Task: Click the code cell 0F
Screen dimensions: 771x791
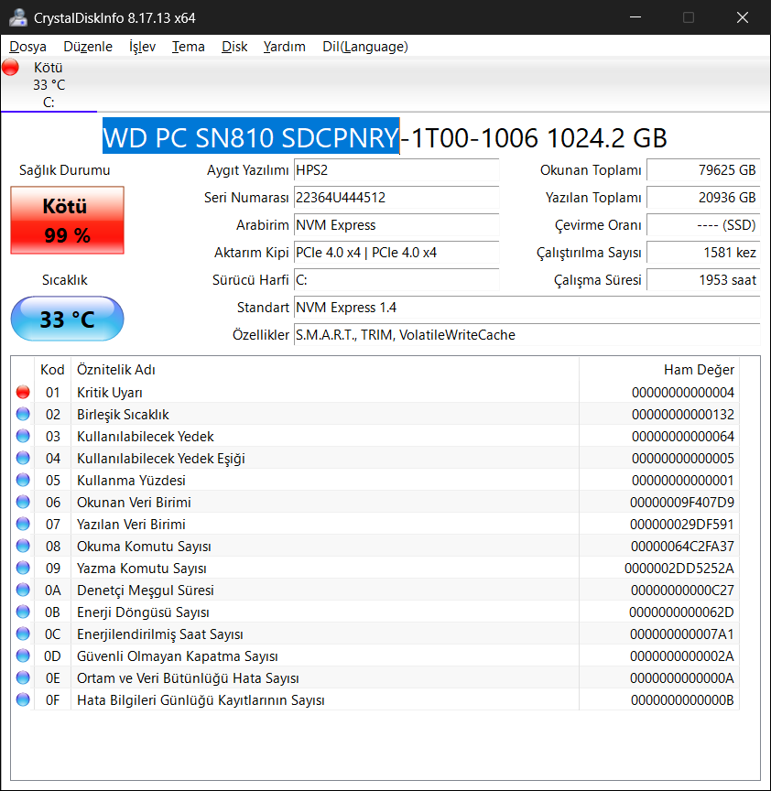Action: [52, 700]
